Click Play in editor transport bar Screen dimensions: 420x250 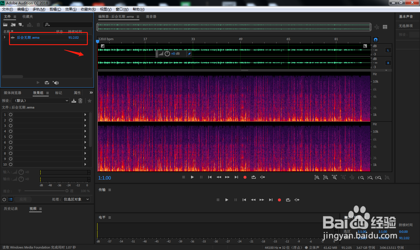pos(192,177)
